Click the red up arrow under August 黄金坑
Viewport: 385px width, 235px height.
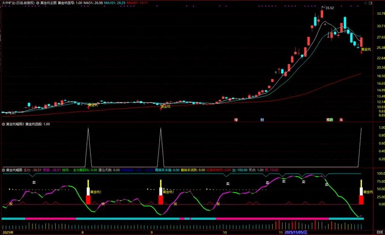88,107
